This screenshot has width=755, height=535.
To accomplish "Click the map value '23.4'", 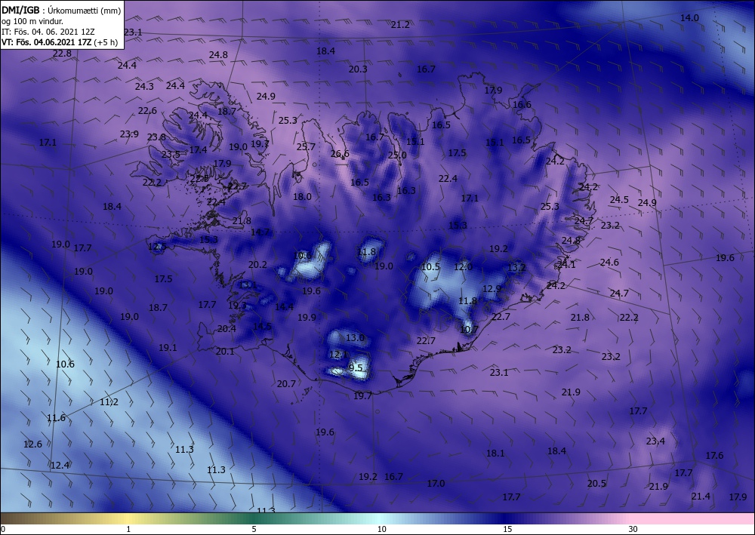I will click(x=655, y=441).
